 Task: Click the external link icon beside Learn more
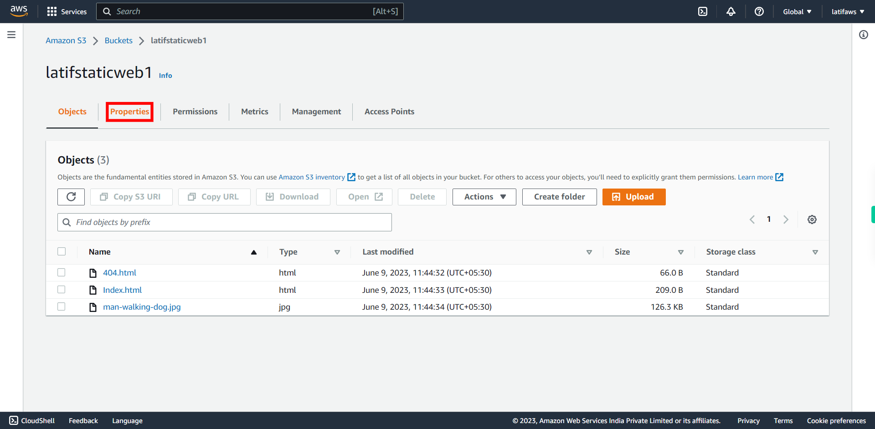pos(779,177)
